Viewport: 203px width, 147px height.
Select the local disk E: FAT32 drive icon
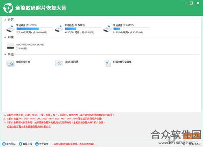point(108,28)
